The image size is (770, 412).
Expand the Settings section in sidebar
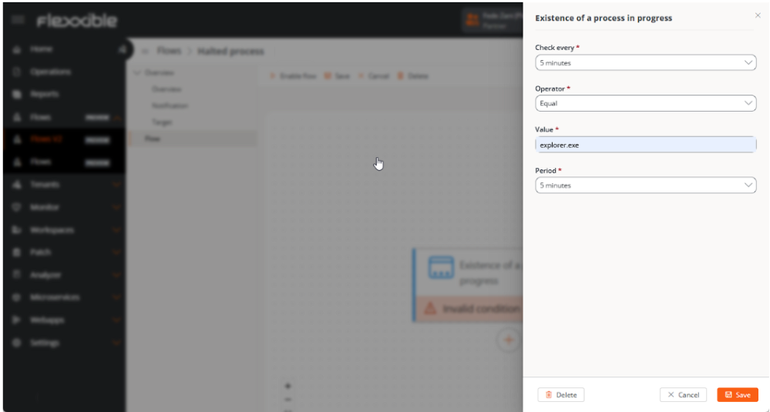point(116,343)
